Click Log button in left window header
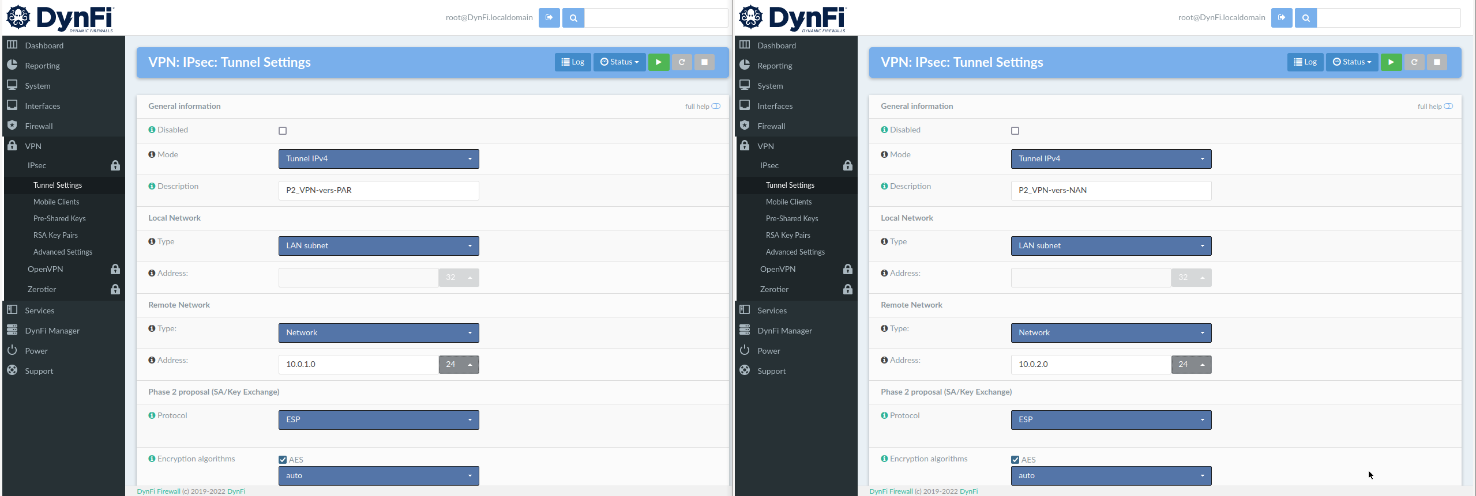Screen dimensions: 1476x496 pyautogui.click(x=573, y=62)
